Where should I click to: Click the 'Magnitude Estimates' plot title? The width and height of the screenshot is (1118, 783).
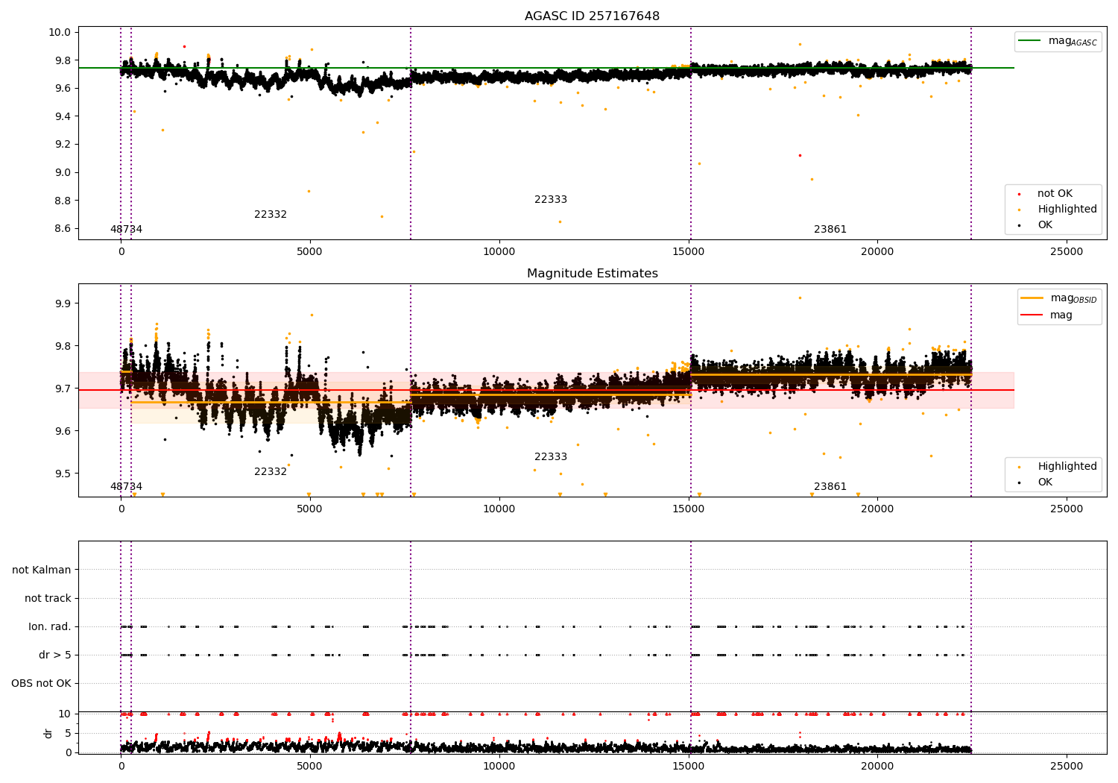tap(592, 274)
